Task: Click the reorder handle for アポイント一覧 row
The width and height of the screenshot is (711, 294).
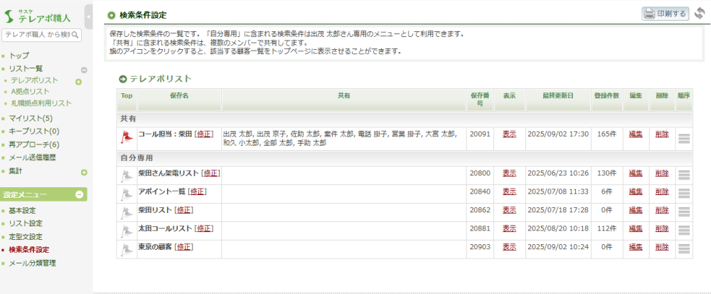Action: tap(684, 193)
